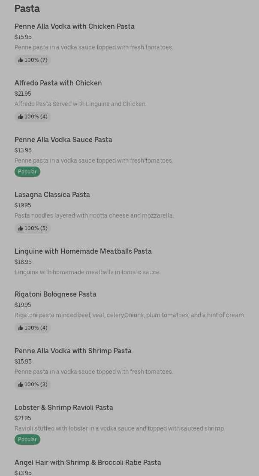The height and width of the screenshot is (476, 259).
Task: Tap the thumbs-up icon for Lasagna Classica Pasta
Action: [x=21, y=228]
